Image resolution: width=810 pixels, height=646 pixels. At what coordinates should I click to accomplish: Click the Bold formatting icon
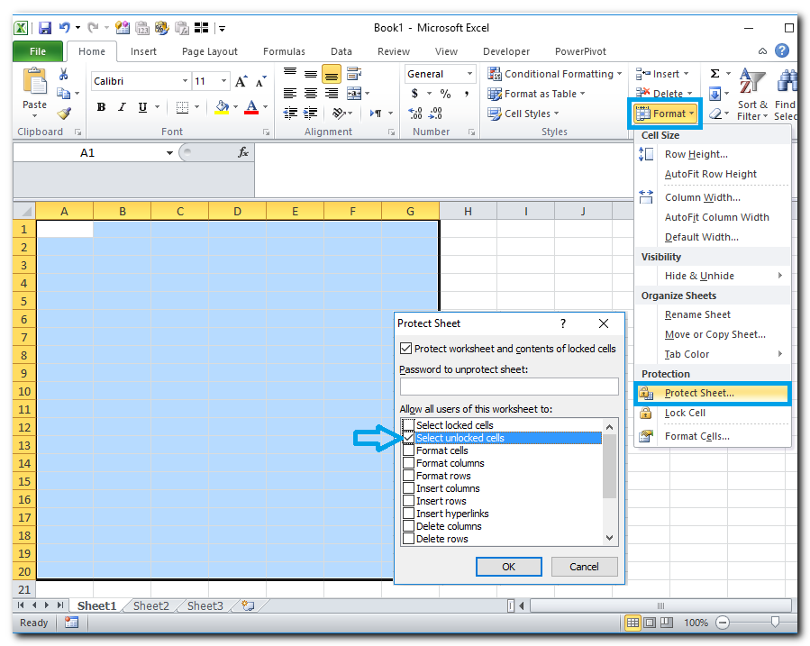101,107
